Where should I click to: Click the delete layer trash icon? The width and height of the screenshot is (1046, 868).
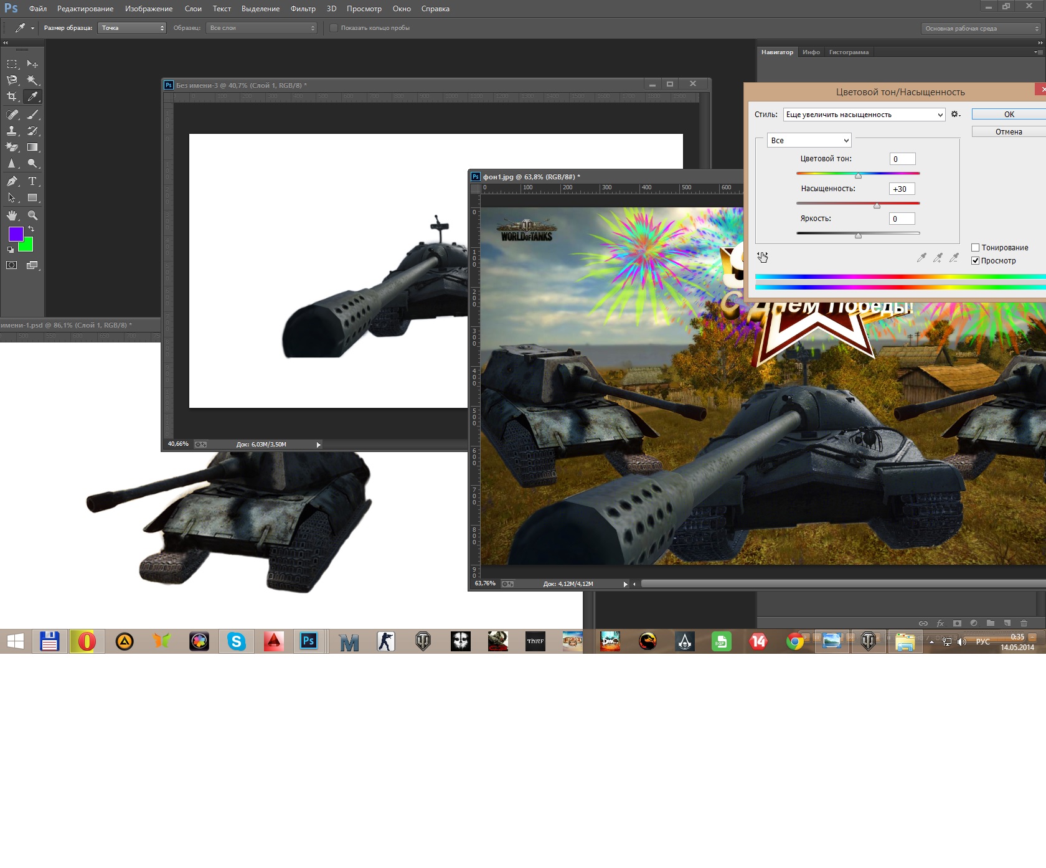coord(1024,623)
